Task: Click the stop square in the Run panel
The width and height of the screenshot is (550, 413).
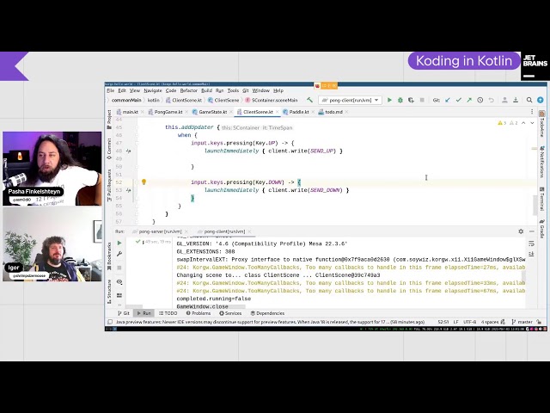Action: coord(119,268)
